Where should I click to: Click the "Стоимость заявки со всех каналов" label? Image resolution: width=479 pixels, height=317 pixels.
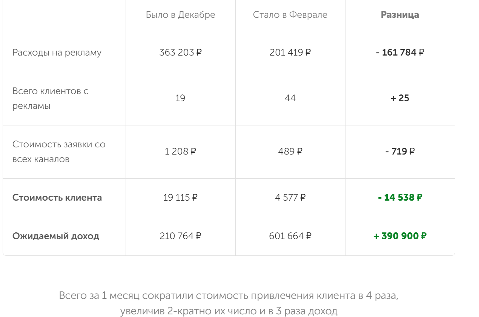coord(59,152)
